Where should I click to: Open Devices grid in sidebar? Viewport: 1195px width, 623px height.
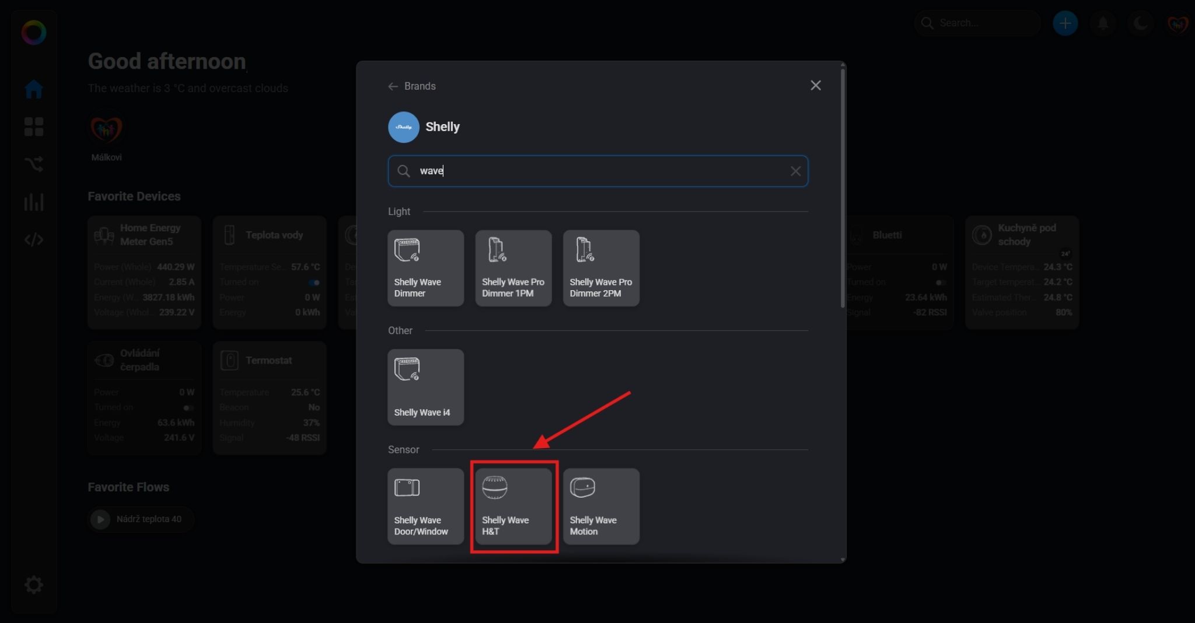[34, 126]
